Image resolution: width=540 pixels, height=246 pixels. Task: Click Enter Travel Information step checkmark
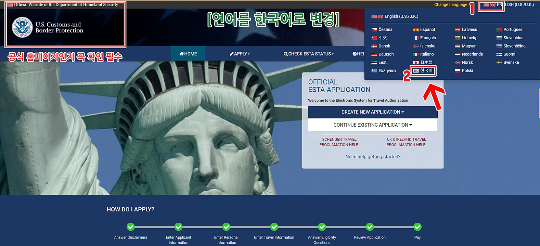point(274,227)
